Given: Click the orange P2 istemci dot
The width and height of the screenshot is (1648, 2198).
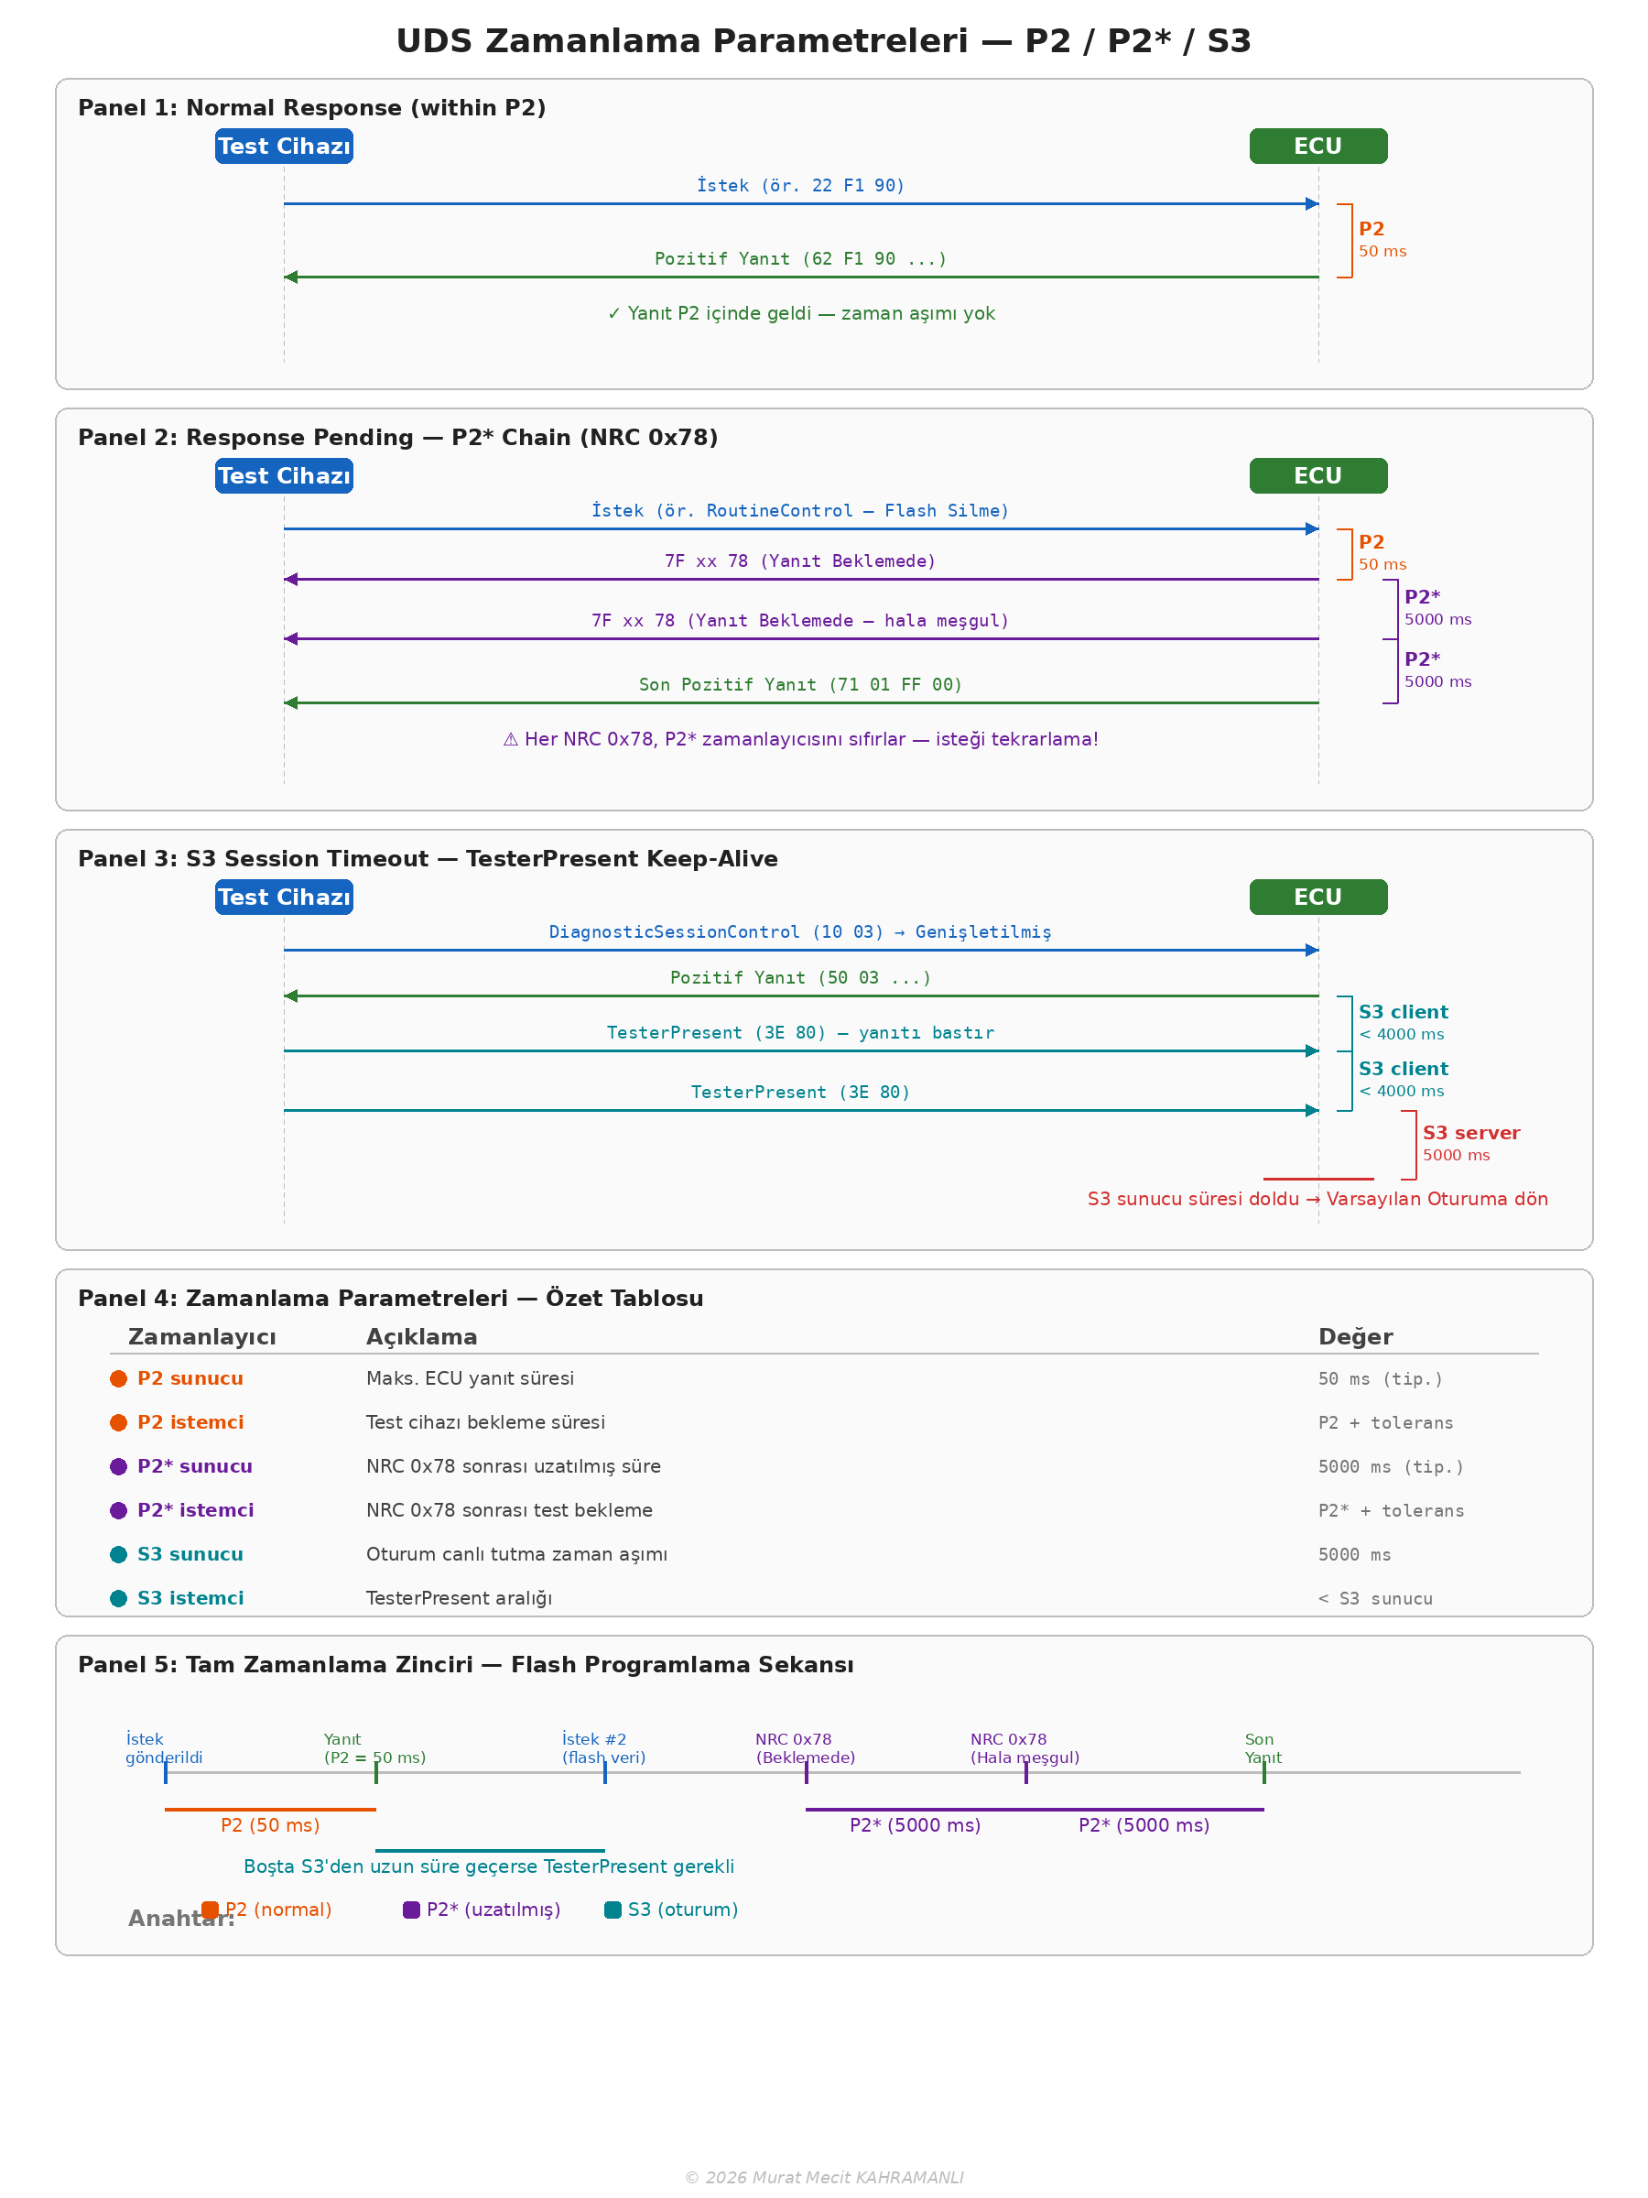Looking at the screenshot, I should pos(118,1422).
